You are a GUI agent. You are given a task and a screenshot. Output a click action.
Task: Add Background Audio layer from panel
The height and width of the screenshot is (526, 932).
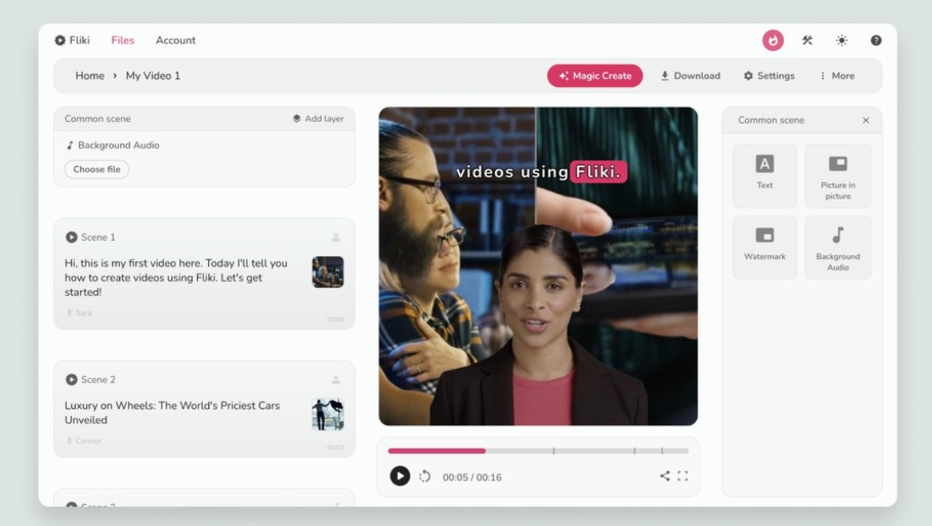point(838,247)
